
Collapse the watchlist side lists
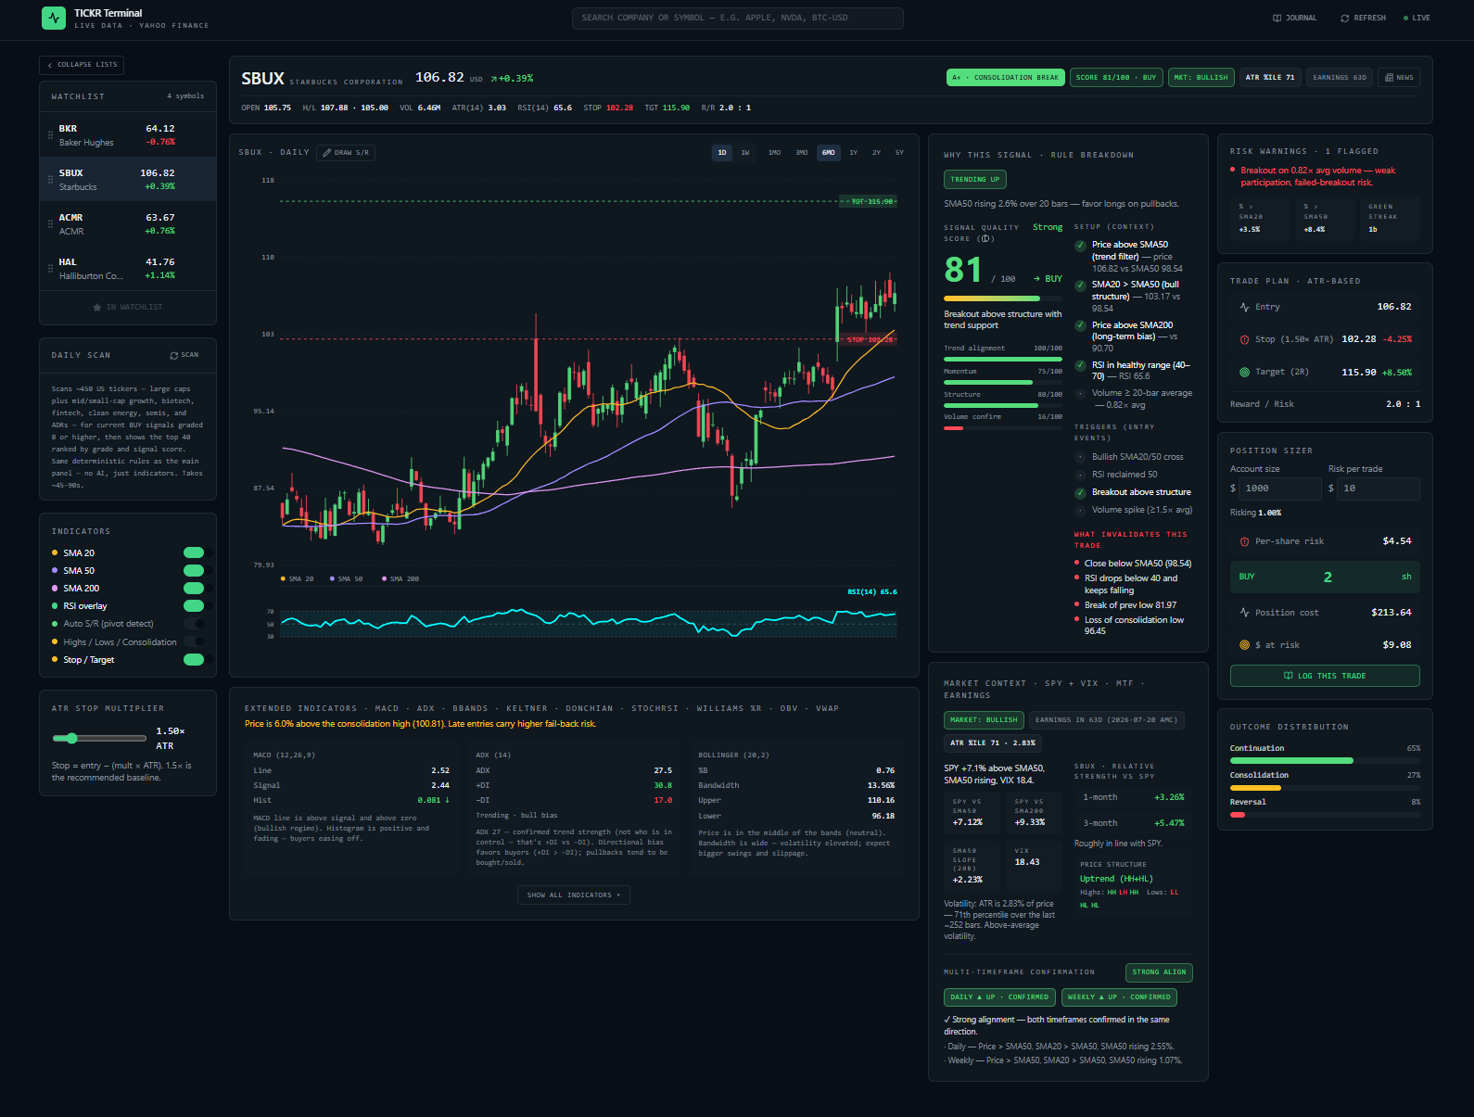82,65
